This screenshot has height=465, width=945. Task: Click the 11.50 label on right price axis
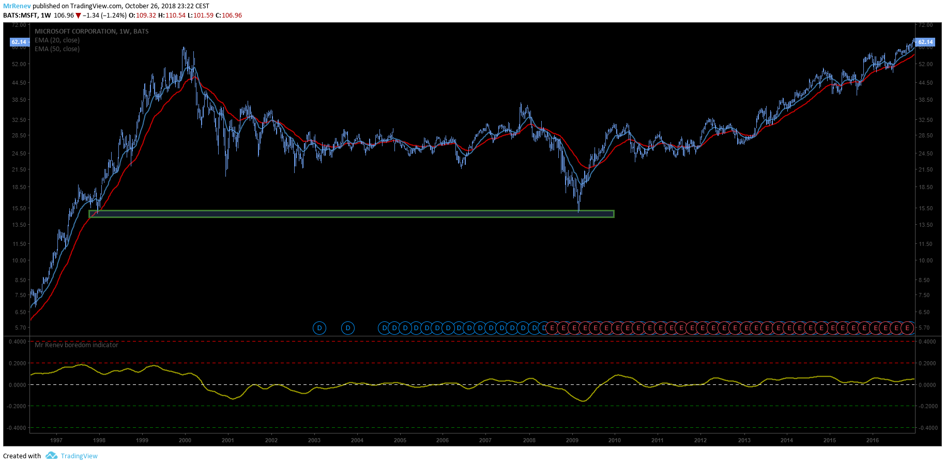pyautogui.click(x=926, y=244)
